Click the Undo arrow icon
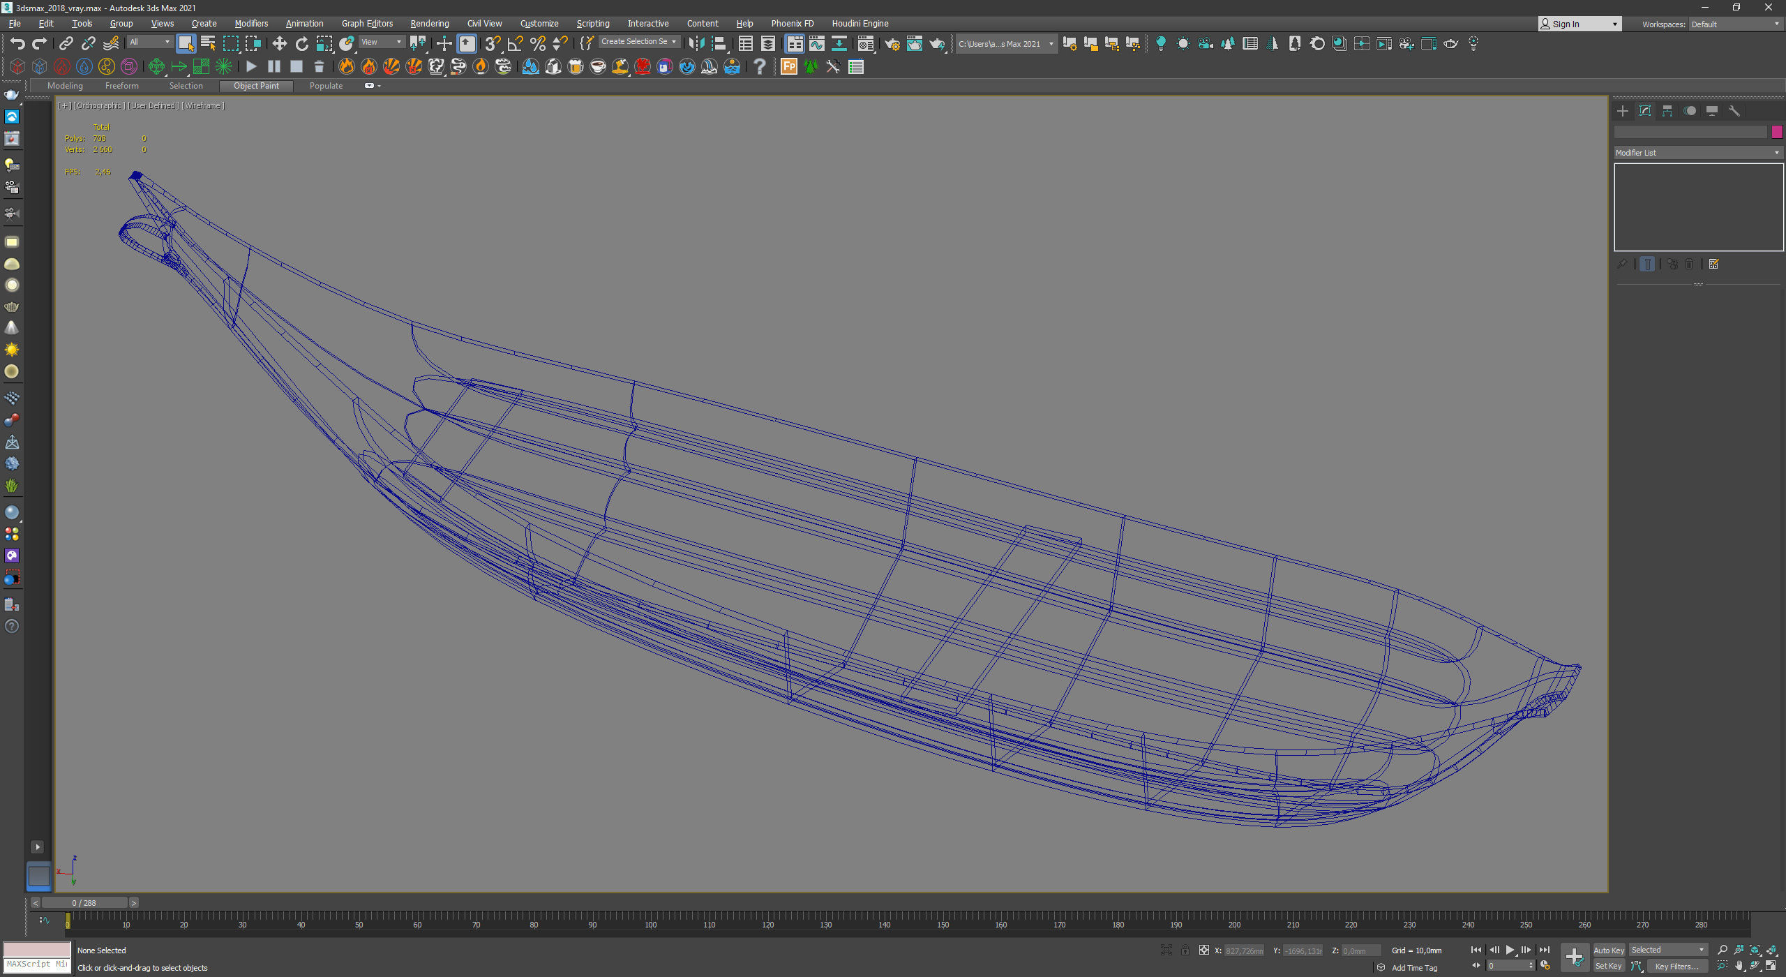 click(x=17, y=44)
